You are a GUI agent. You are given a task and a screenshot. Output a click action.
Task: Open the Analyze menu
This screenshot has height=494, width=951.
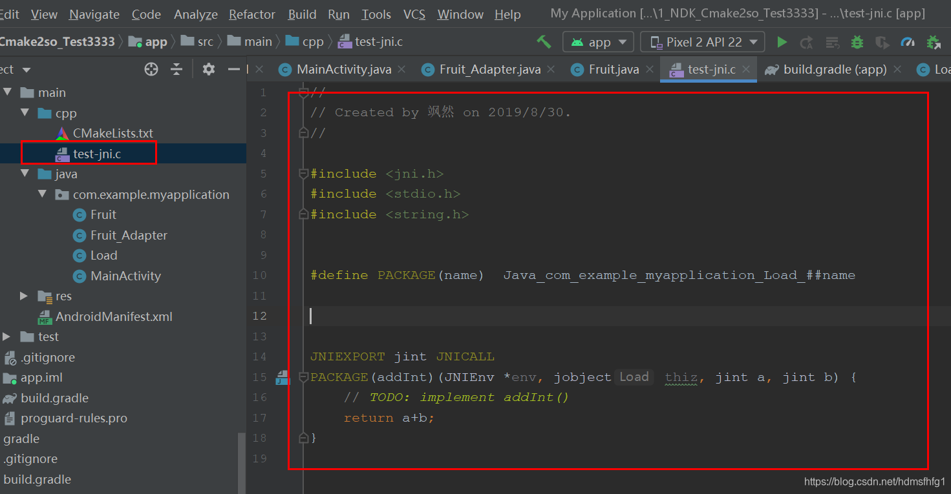(196, 14)
